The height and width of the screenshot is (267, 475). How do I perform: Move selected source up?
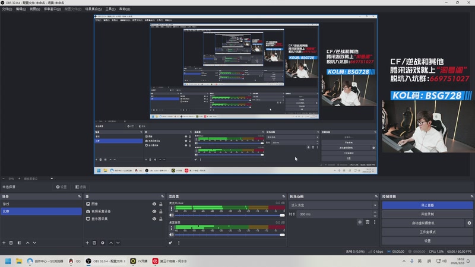(x=111, y=243)
